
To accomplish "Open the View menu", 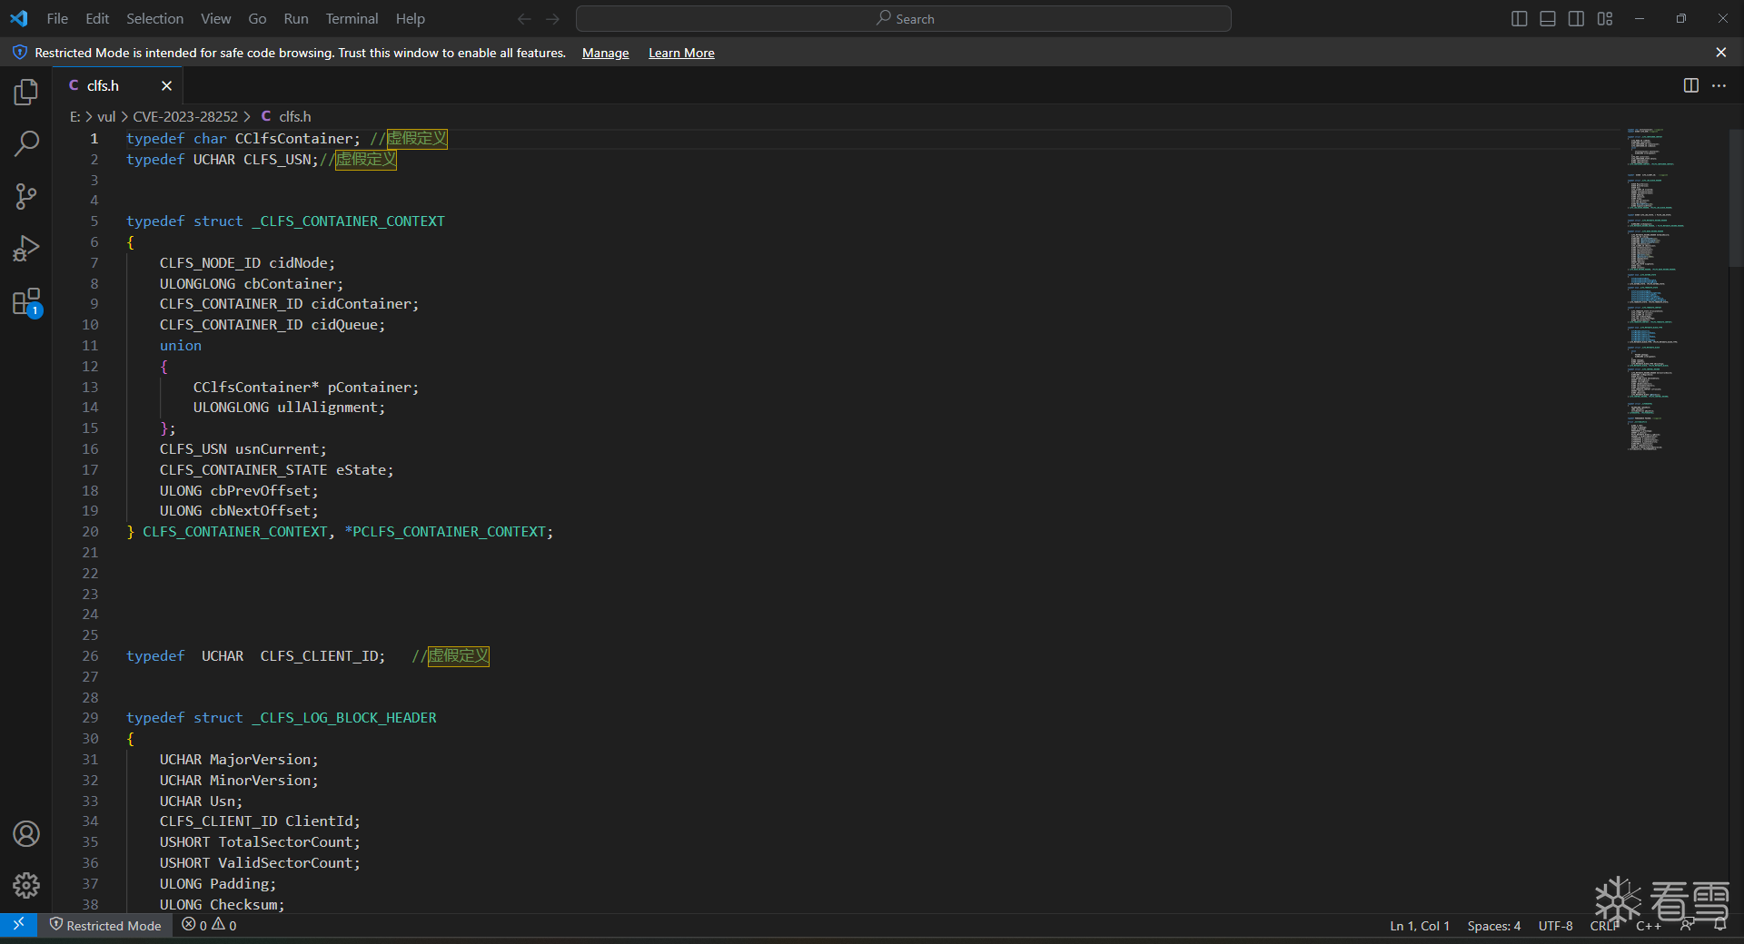I will click(x=215, y=18).
